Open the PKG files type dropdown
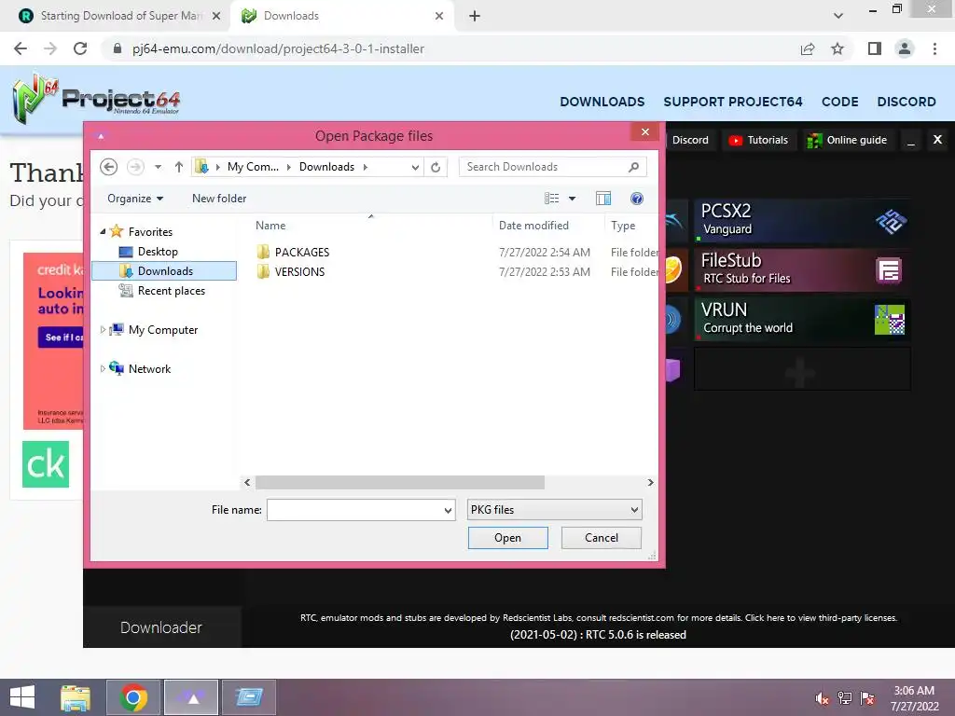 coord(554,510)
